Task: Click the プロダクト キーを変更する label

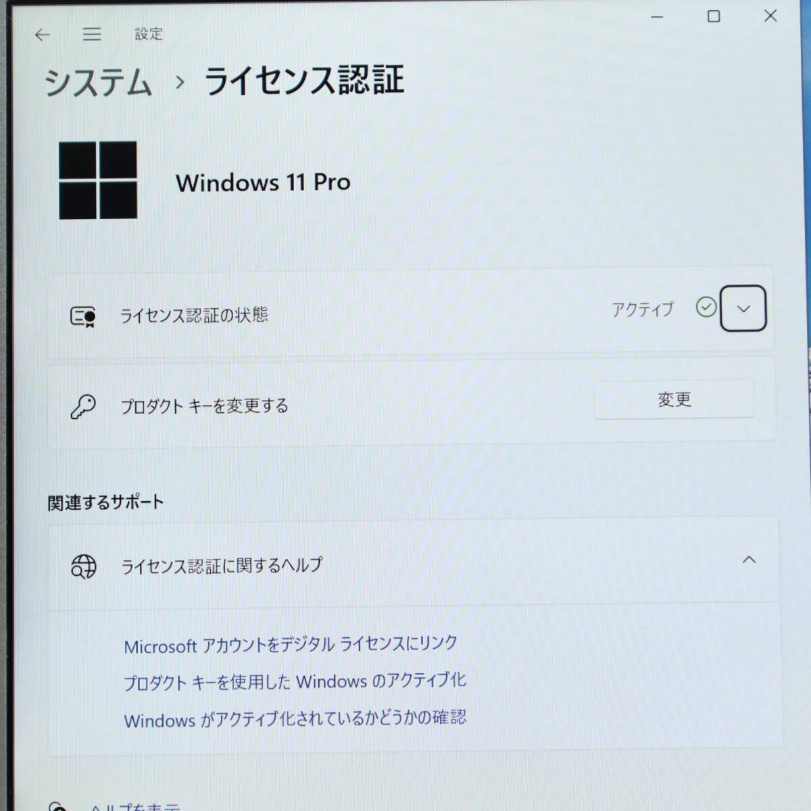Action: coord(204,406)
